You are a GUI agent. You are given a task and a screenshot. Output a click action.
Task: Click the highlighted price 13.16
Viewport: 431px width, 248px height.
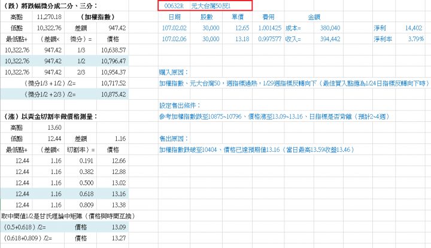pos(119,194)
